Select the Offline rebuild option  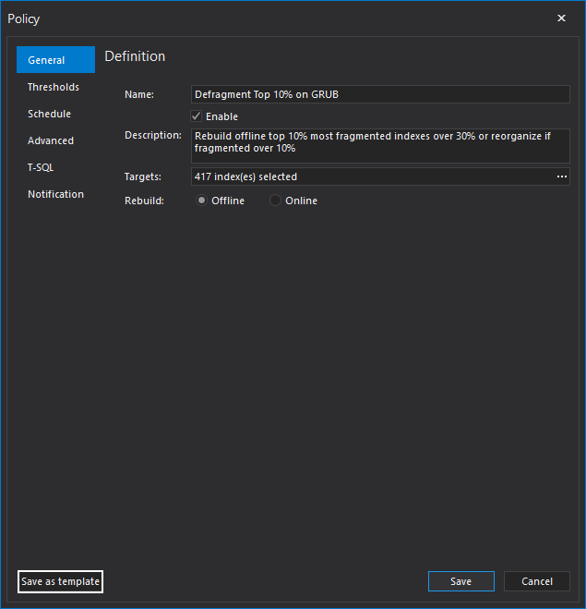pyautogui.click(x=202, y=201)
